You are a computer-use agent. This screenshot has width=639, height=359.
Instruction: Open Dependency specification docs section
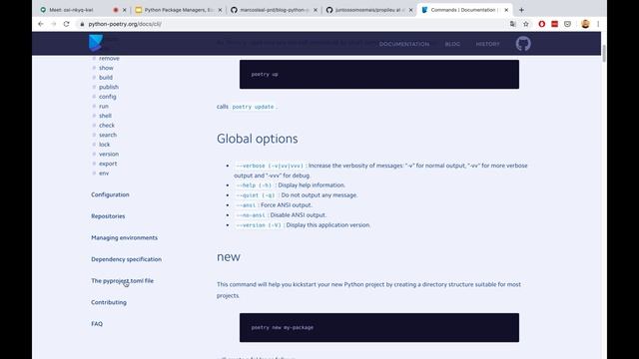click(x=127, y=259)
